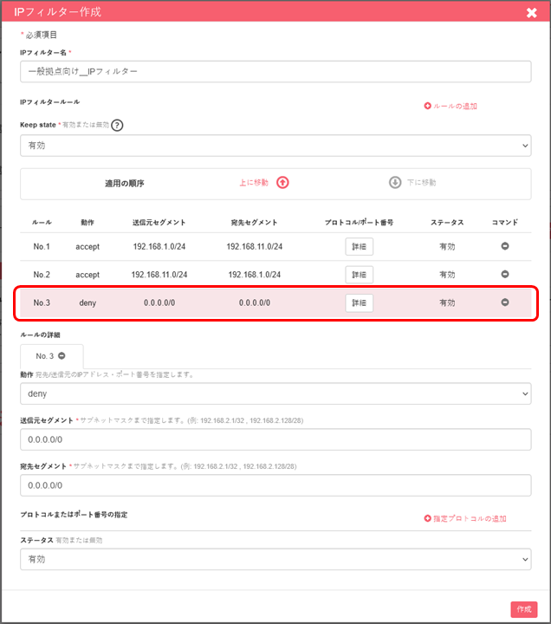Image resolution: width=551 pixels, height=624 pixels.
Task: Open the Keep state 有効 dropdown
Action: 275,146
